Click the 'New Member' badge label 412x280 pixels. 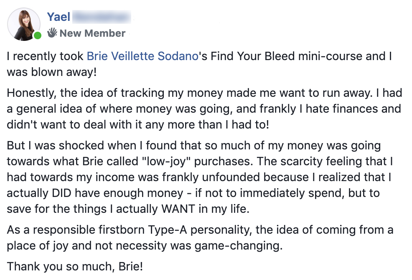click(x=92, y=33)
